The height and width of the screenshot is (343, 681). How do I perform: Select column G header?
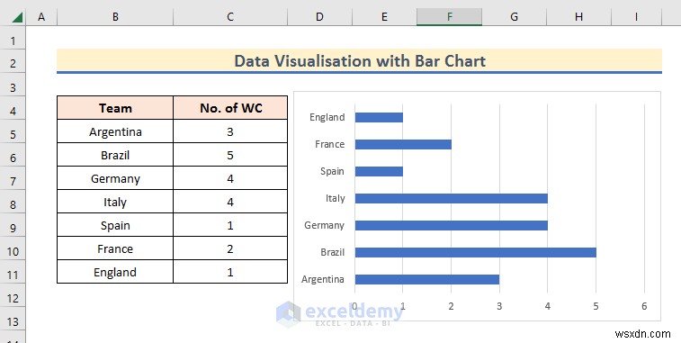click(514, 17)
